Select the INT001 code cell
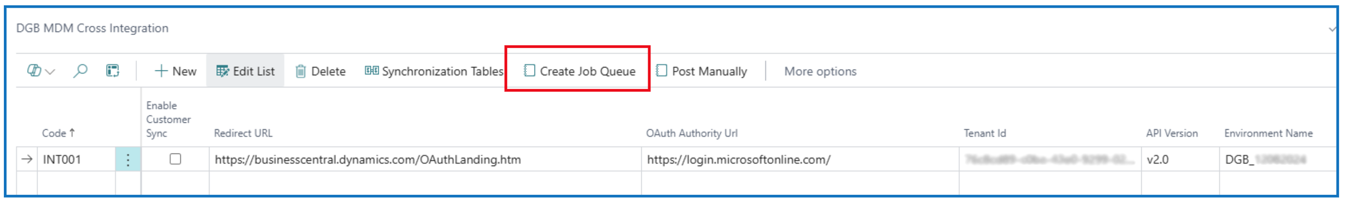Image resolution: width=1345 pixels, height=203 pixels. coord(62,160)
